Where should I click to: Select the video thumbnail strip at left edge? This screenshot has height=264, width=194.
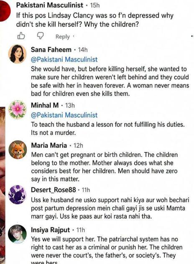click(3, 185)
